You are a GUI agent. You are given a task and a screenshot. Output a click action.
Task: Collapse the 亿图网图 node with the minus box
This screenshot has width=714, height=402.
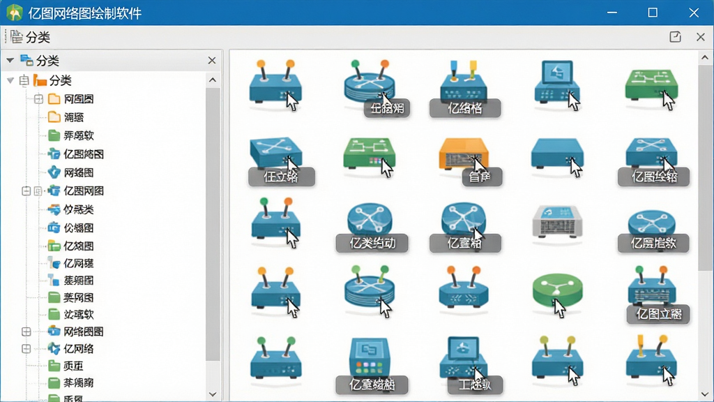pyautogui.click(x=26, y=191)
